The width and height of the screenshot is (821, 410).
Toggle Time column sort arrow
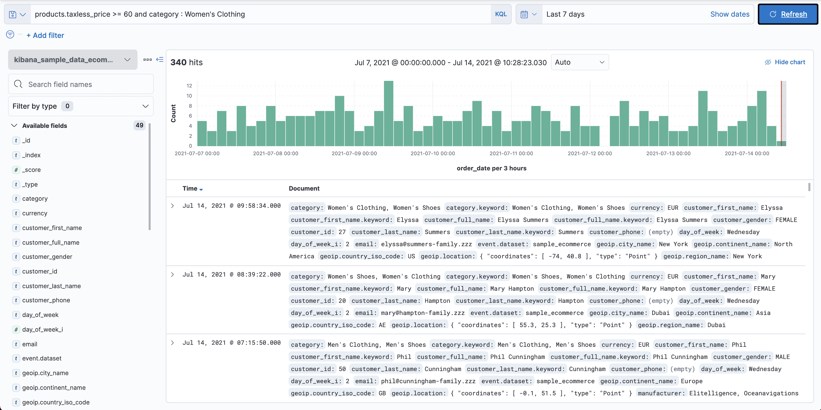pos(201,189)
